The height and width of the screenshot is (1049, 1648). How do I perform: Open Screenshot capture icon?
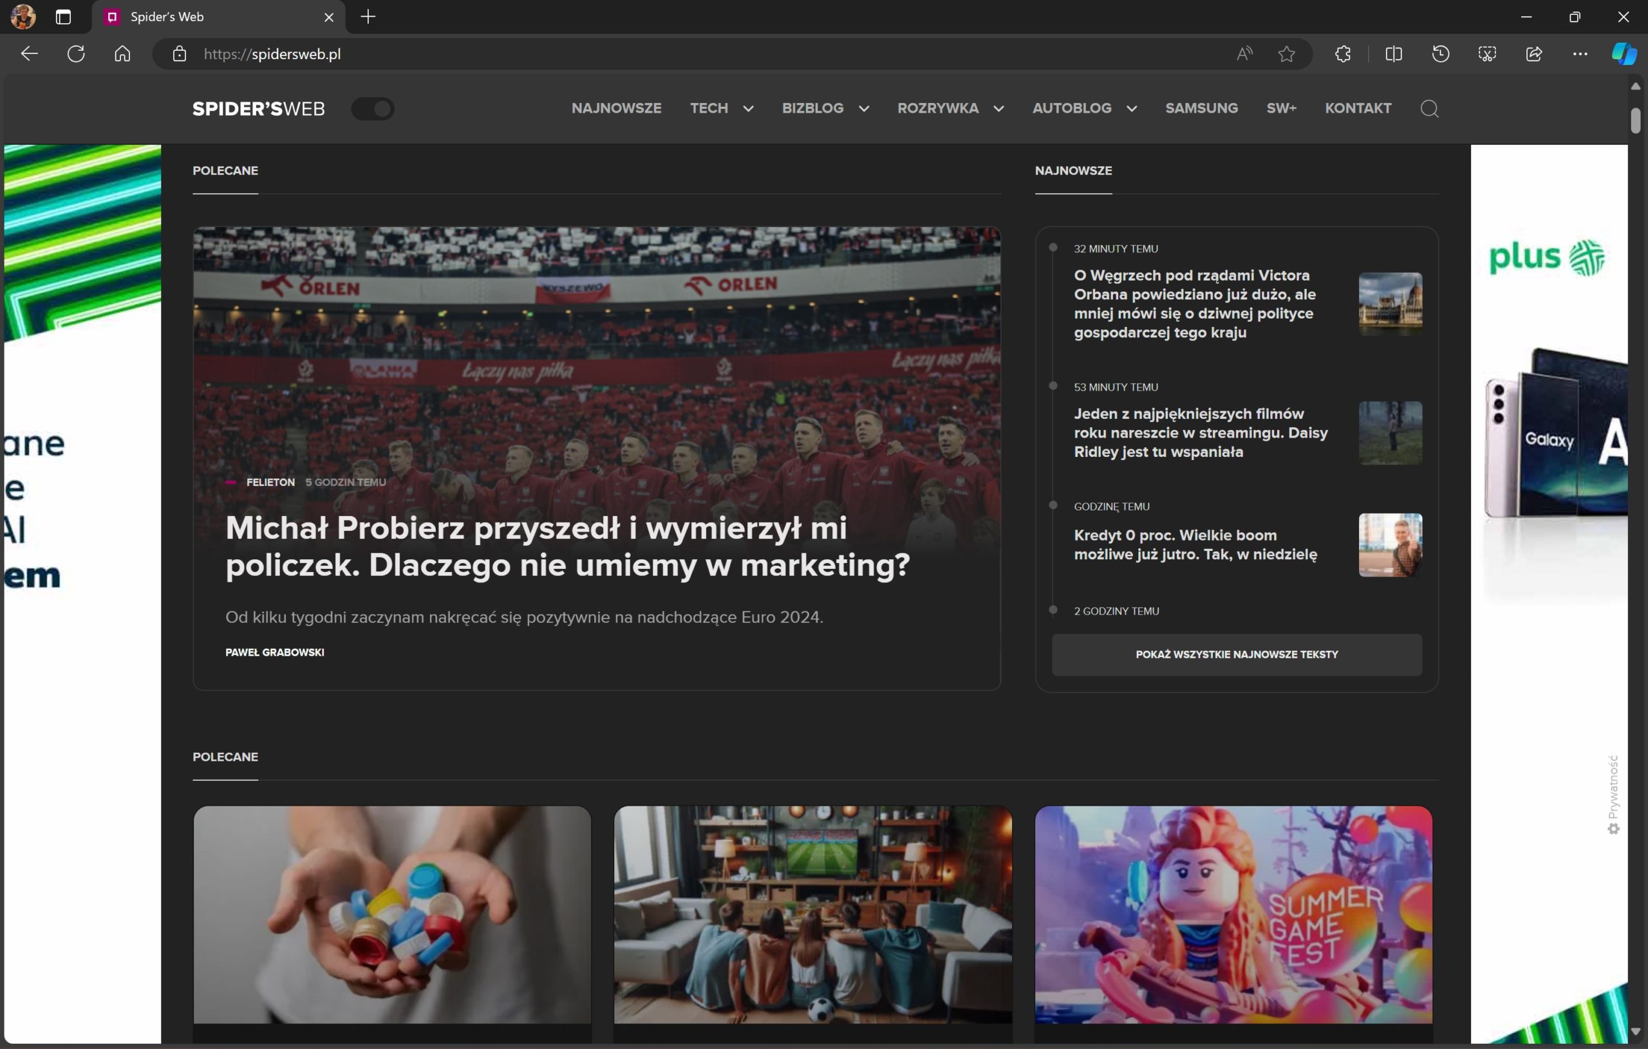(x=1487, y=54)
